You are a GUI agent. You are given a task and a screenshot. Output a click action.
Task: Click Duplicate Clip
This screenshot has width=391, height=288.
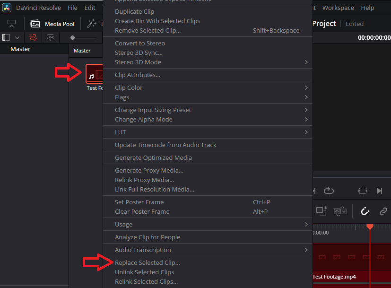pyautogui.click(x=134, y=11)
